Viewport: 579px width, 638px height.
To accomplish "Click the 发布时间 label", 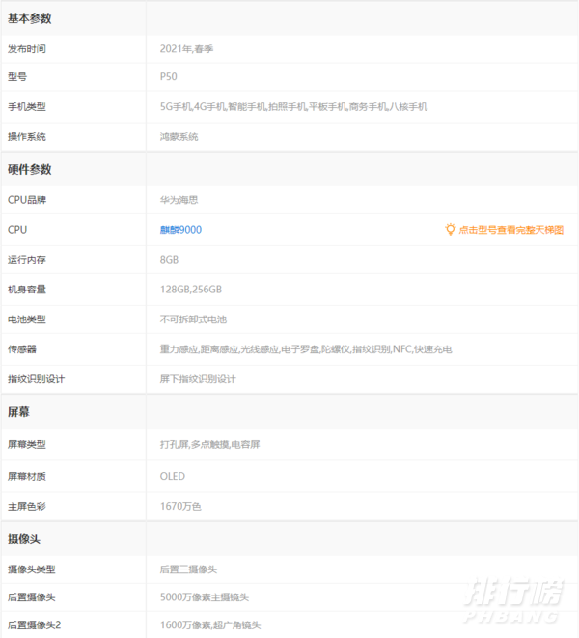I will 27,49.
